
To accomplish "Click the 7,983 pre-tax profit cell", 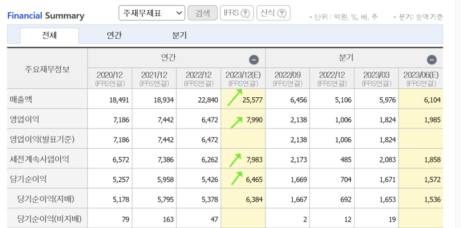I will pyautogui.click(x=243, y=159).
